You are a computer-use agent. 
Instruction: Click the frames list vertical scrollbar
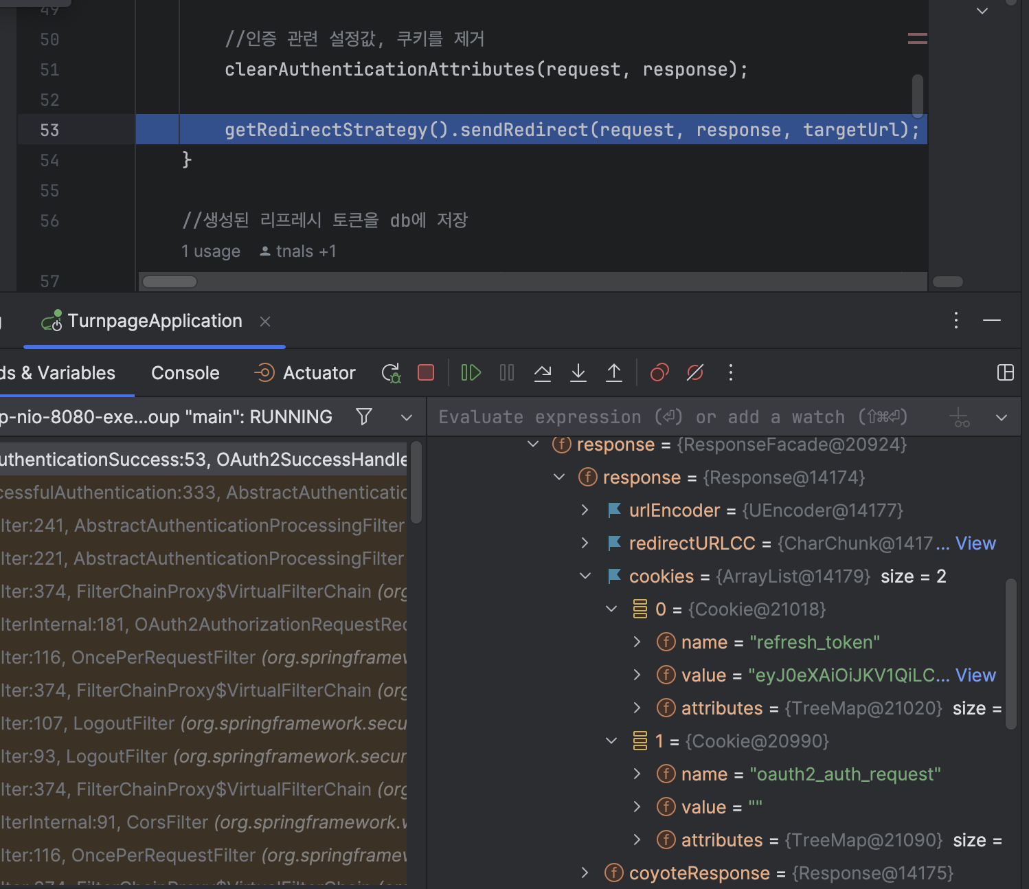click(416, 483)
